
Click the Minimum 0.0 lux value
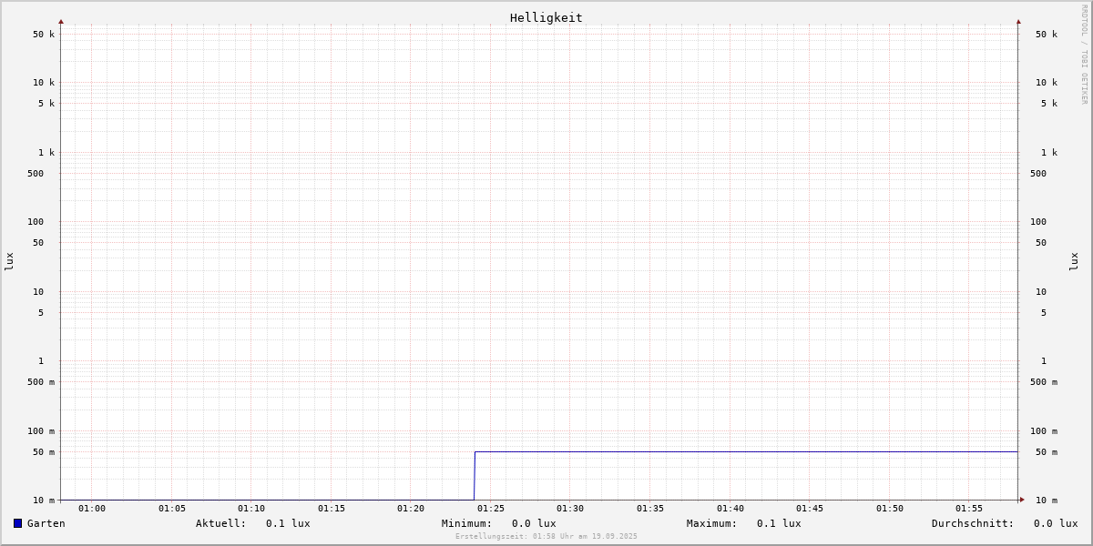coord(534,523)
